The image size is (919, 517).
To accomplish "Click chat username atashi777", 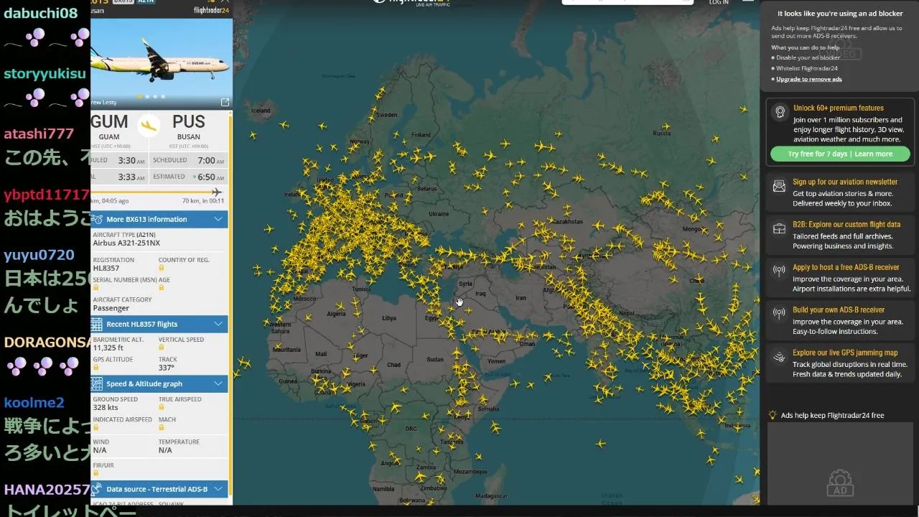I will point(39,134).
